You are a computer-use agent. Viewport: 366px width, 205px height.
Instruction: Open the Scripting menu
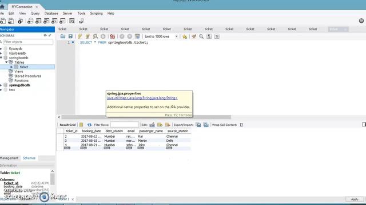pos(97,14)
